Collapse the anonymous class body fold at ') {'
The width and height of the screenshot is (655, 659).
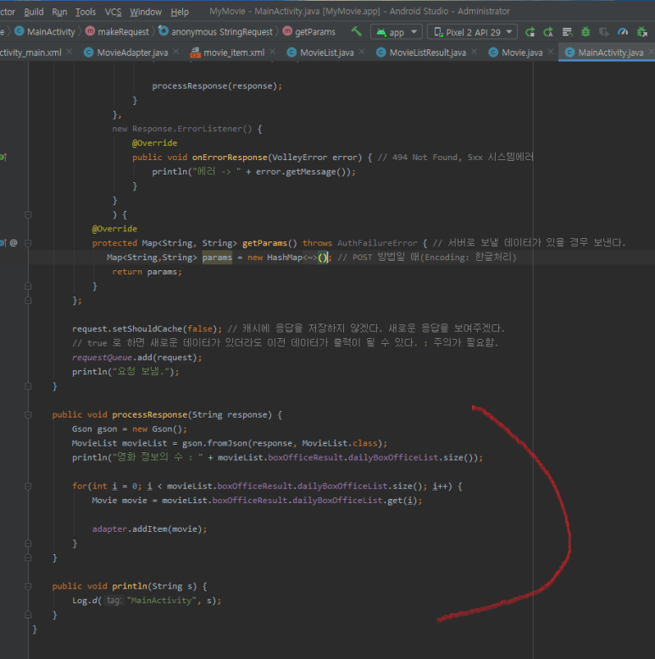pyautogui.click(x=28, y=215)
